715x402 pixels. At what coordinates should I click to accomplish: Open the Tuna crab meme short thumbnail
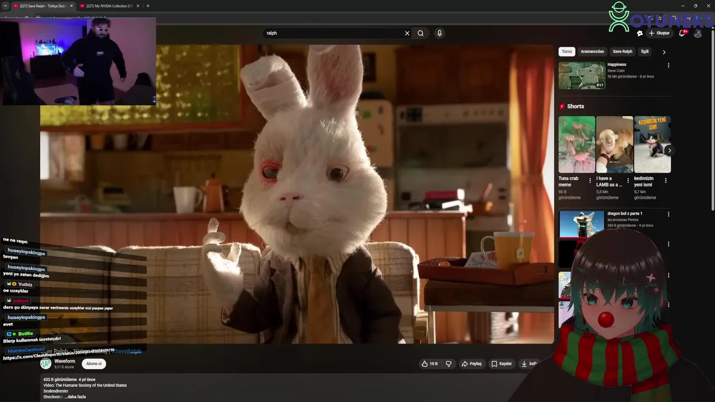576,145
